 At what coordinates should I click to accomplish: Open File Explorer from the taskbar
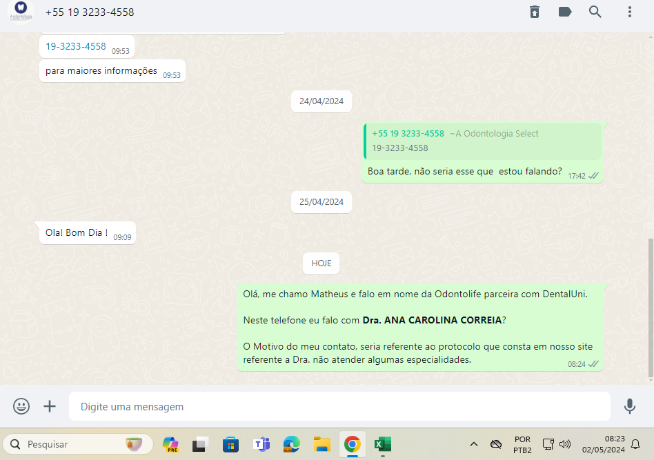coord(322,445)
